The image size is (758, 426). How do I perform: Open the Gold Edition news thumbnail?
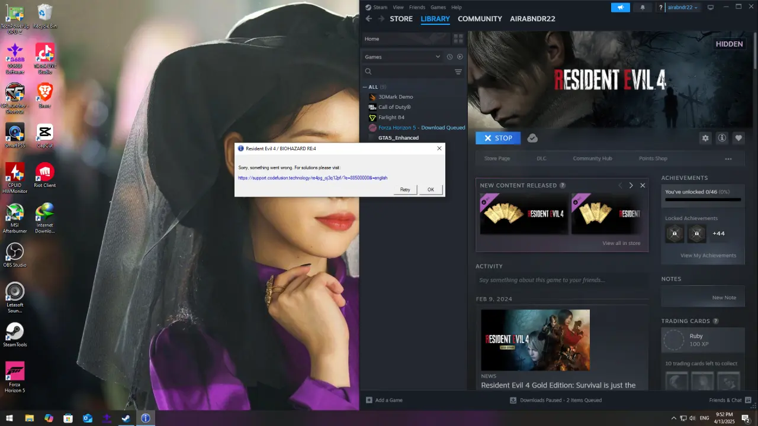[535, 340]
